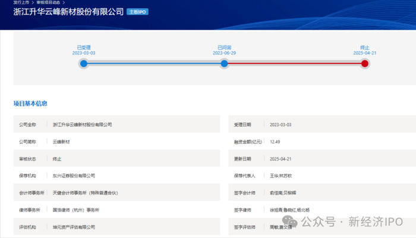This screenshot has height=238, width=416.
Task: Click the 公司全称 row label
Action: 27,124
